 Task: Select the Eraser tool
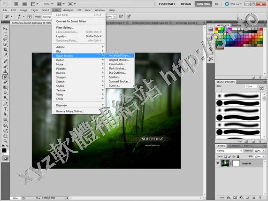(5, 82)
